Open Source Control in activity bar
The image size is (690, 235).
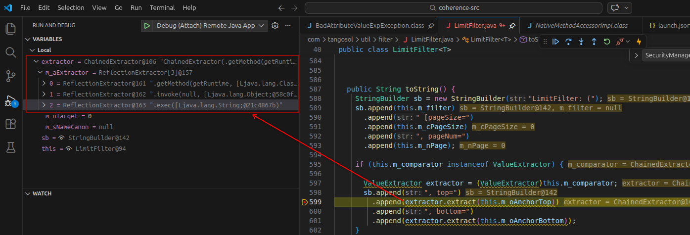coord(10,76)
